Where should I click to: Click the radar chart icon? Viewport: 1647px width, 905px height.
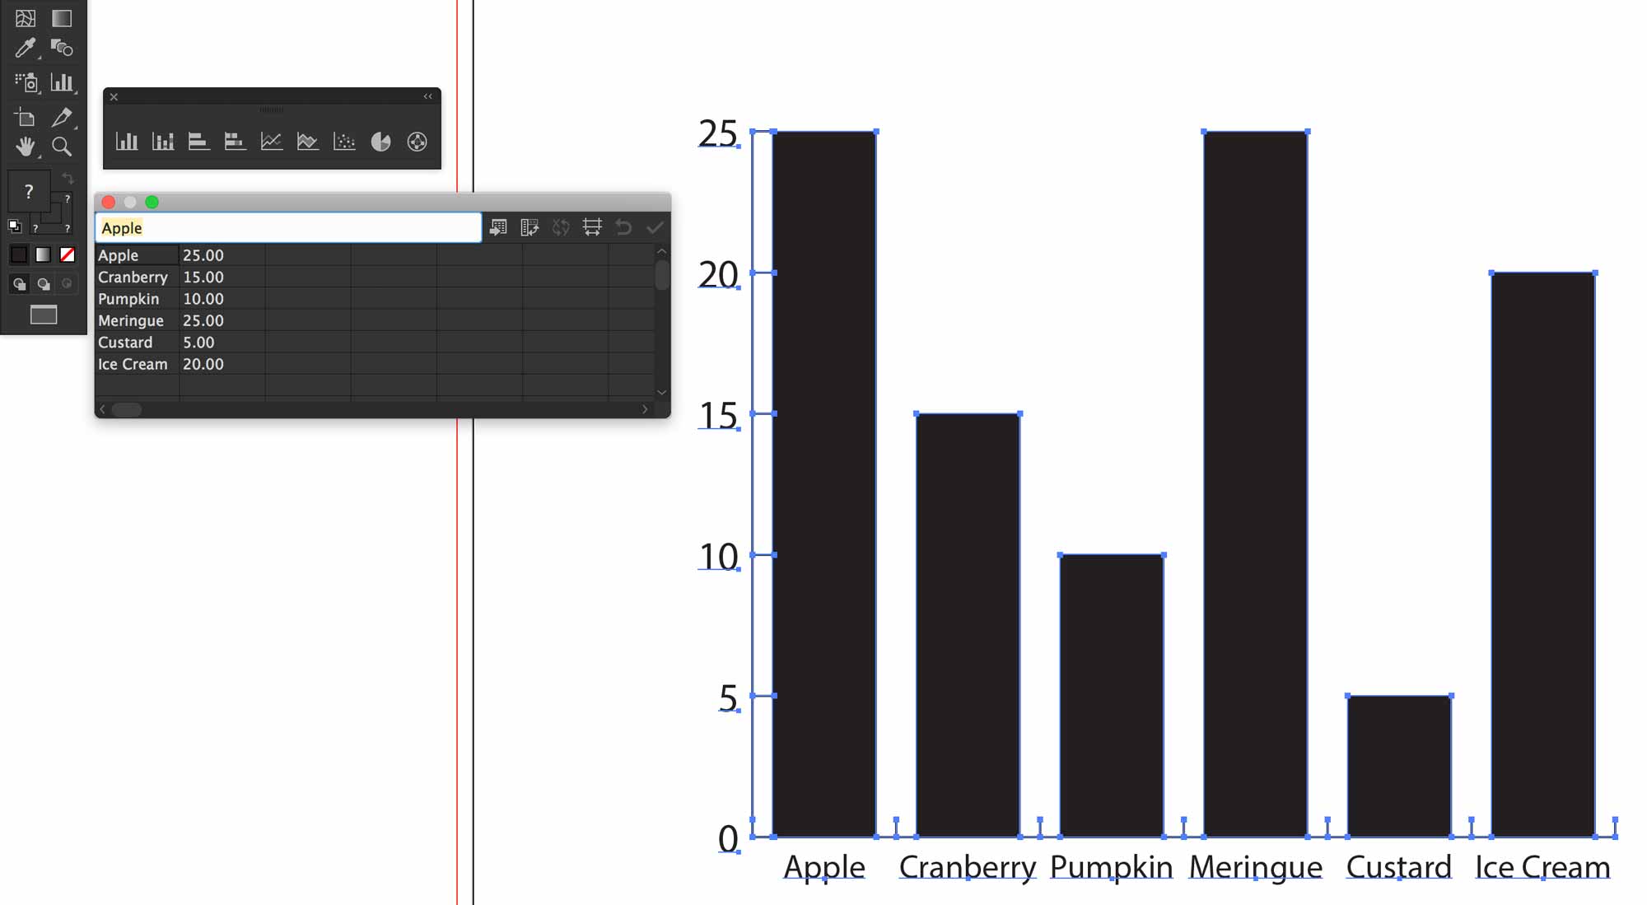pos(418,142)
